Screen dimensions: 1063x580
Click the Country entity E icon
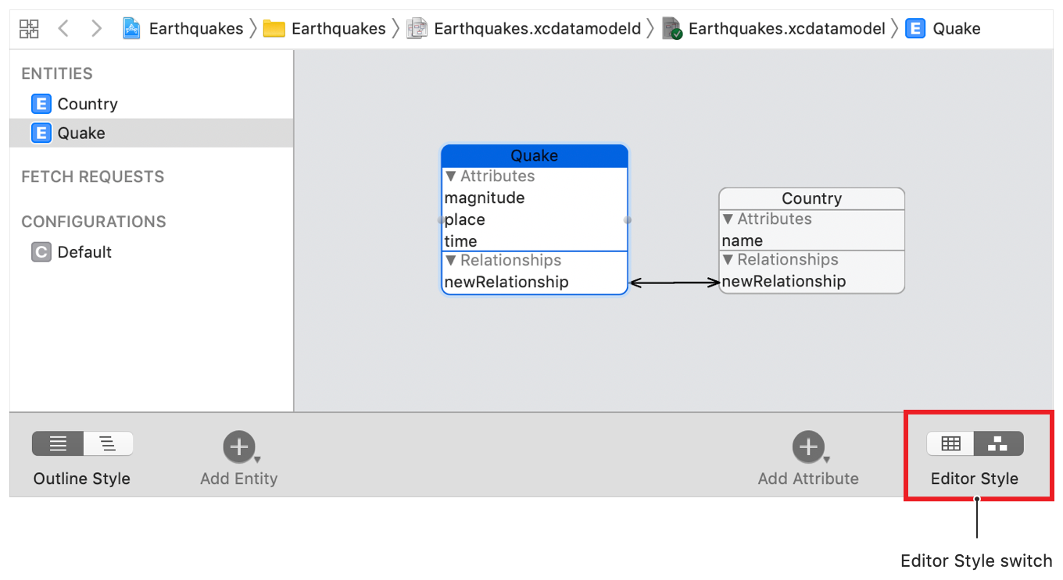(41, 104)
